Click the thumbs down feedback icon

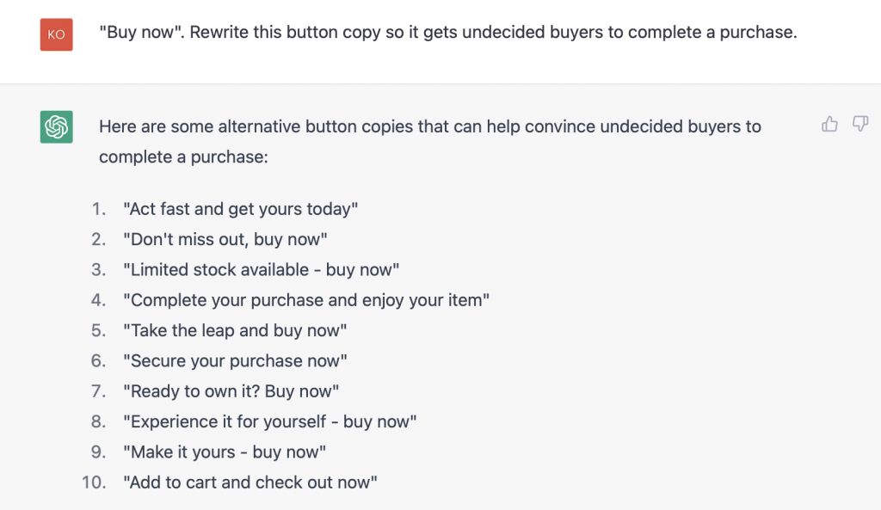coord(859,124)
